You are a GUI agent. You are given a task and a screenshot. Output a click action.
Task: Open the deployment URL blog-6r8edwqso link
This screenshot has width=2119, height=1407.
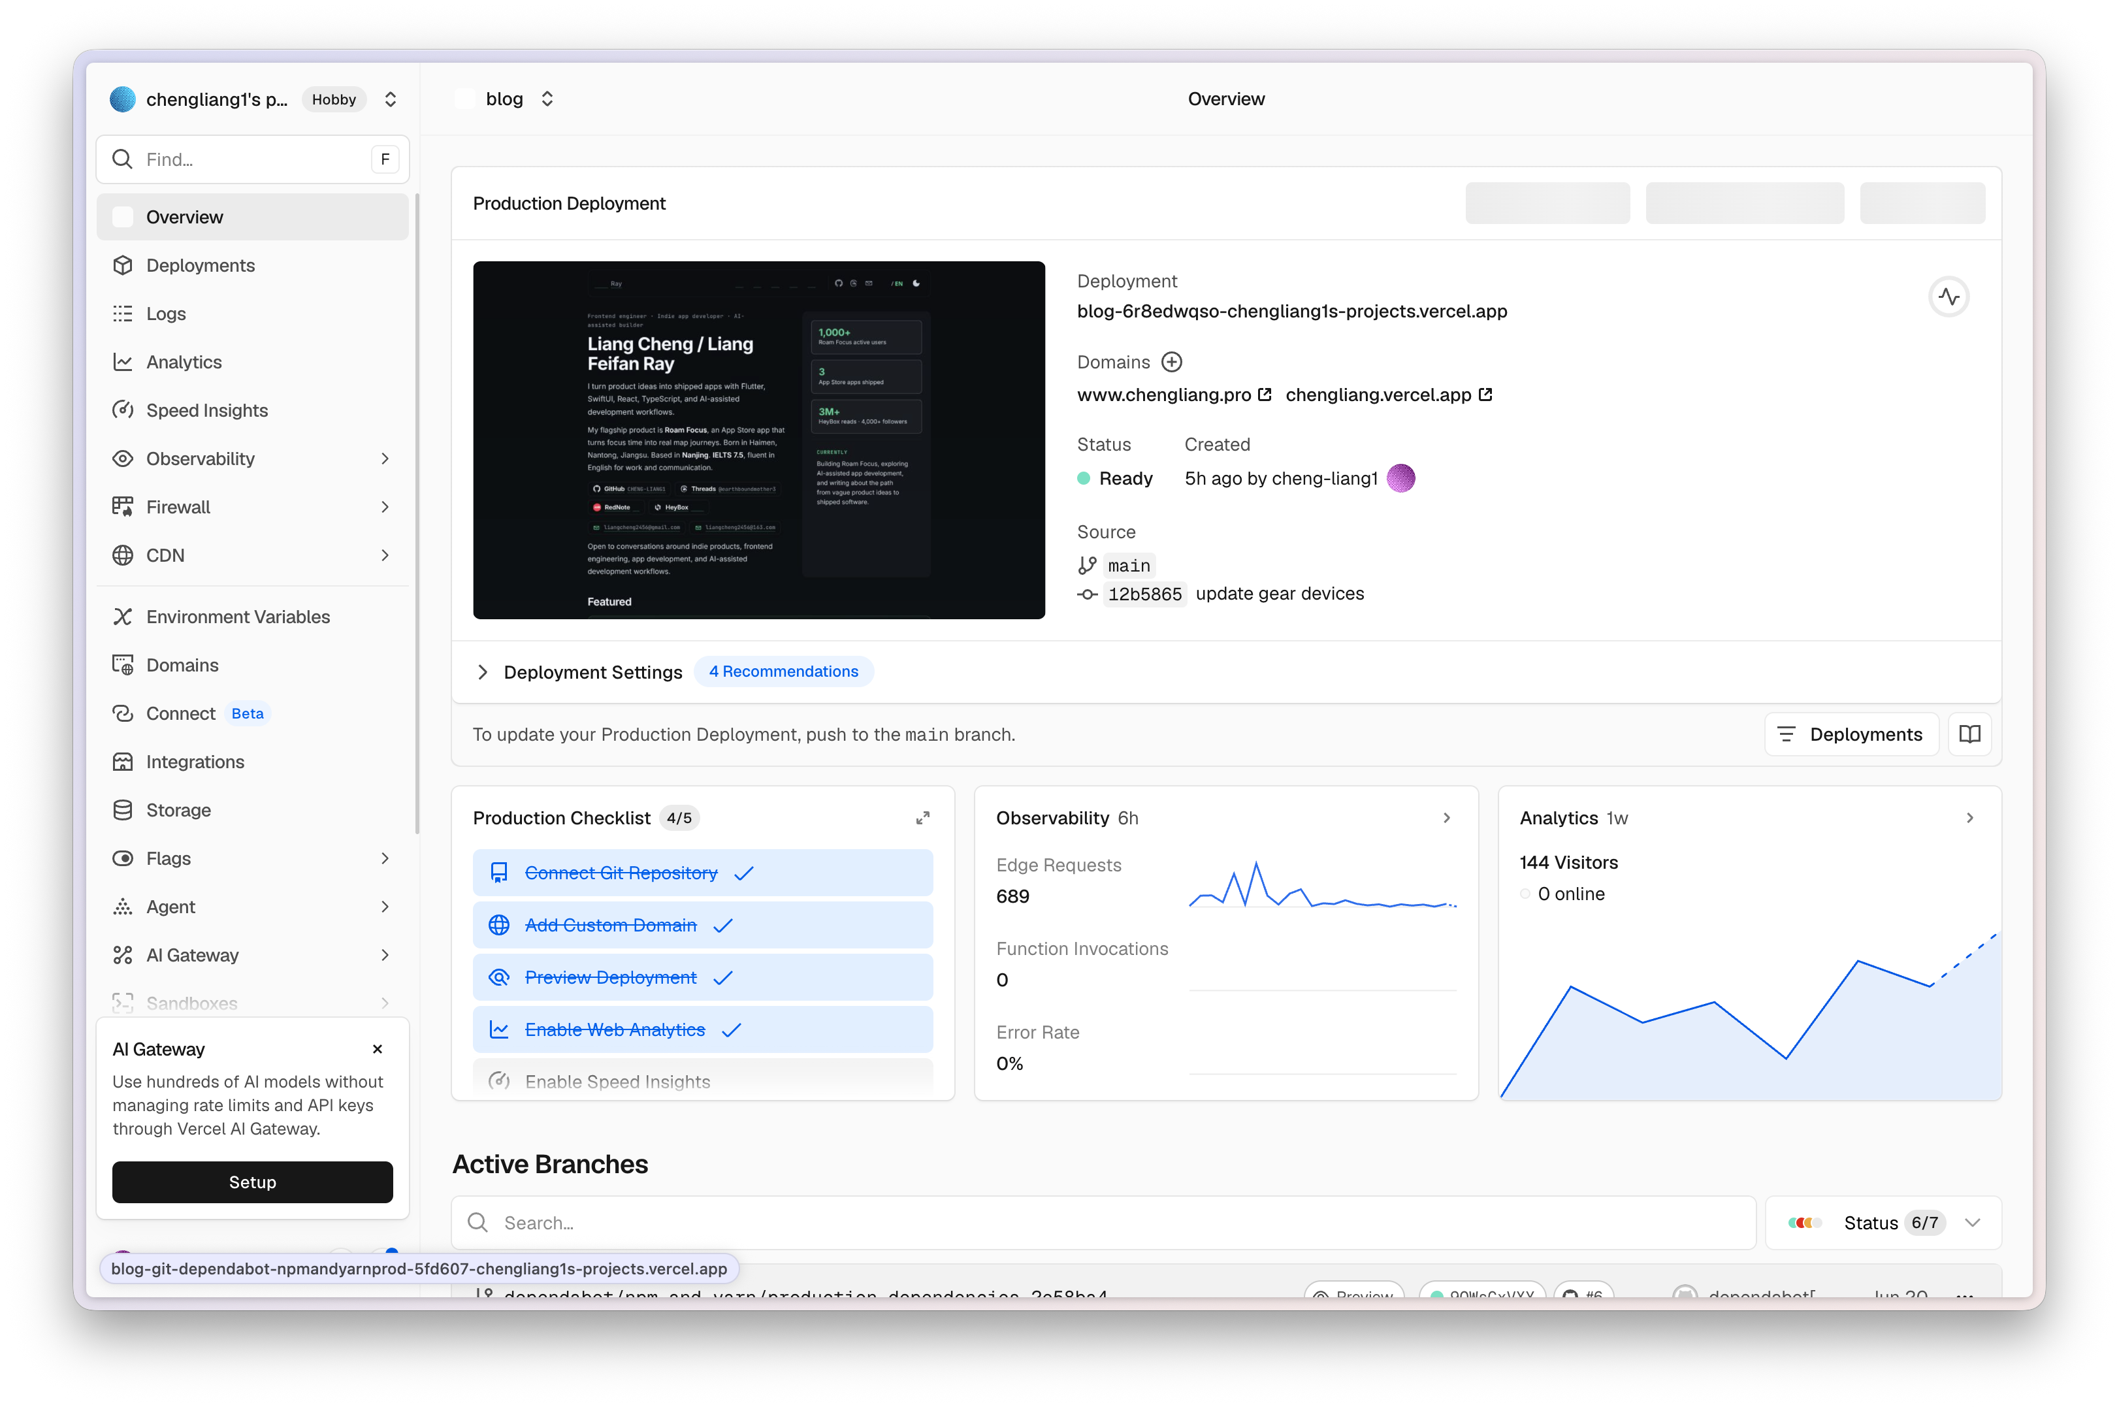coord(1292,312)
